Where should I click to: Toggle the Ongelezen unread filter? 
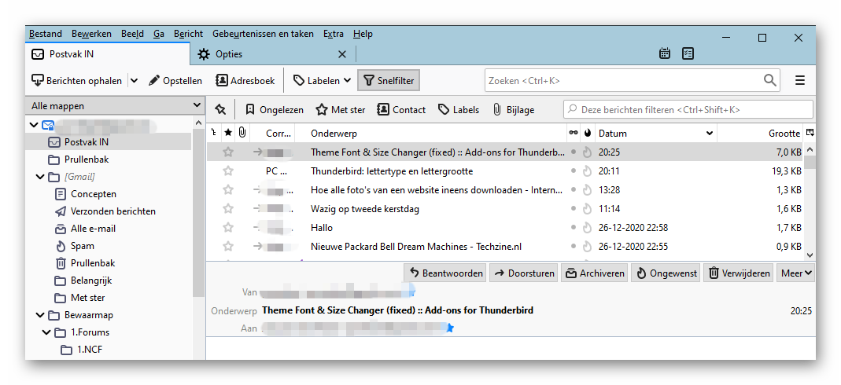[x=274, y=110]
